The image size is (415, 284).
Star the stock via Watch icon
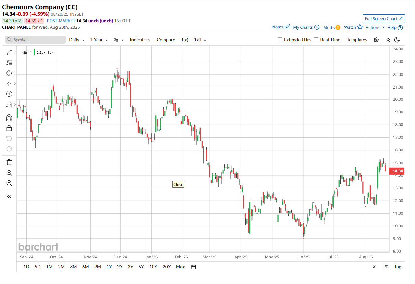pos(360,27)
